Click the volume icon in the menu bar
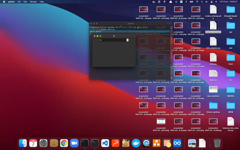Image resolution: width=240 pixels, height=150 pixels. 207,2
